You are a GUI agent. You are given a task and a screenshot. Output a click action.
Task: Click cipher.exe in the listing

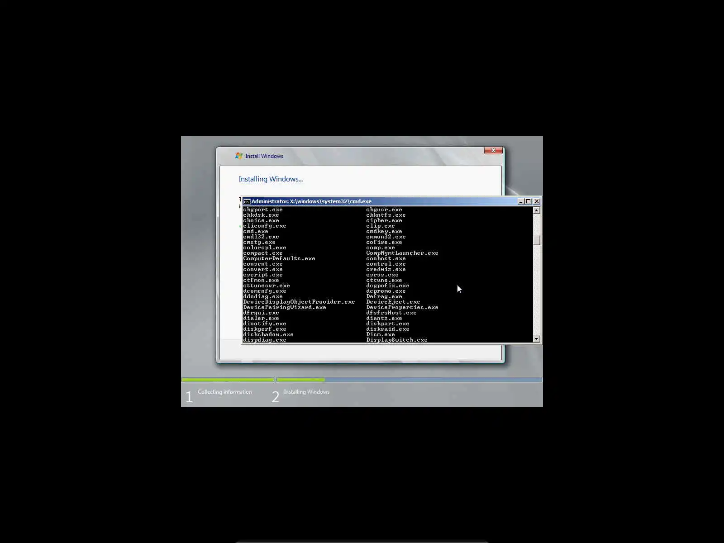pos(384,220)
